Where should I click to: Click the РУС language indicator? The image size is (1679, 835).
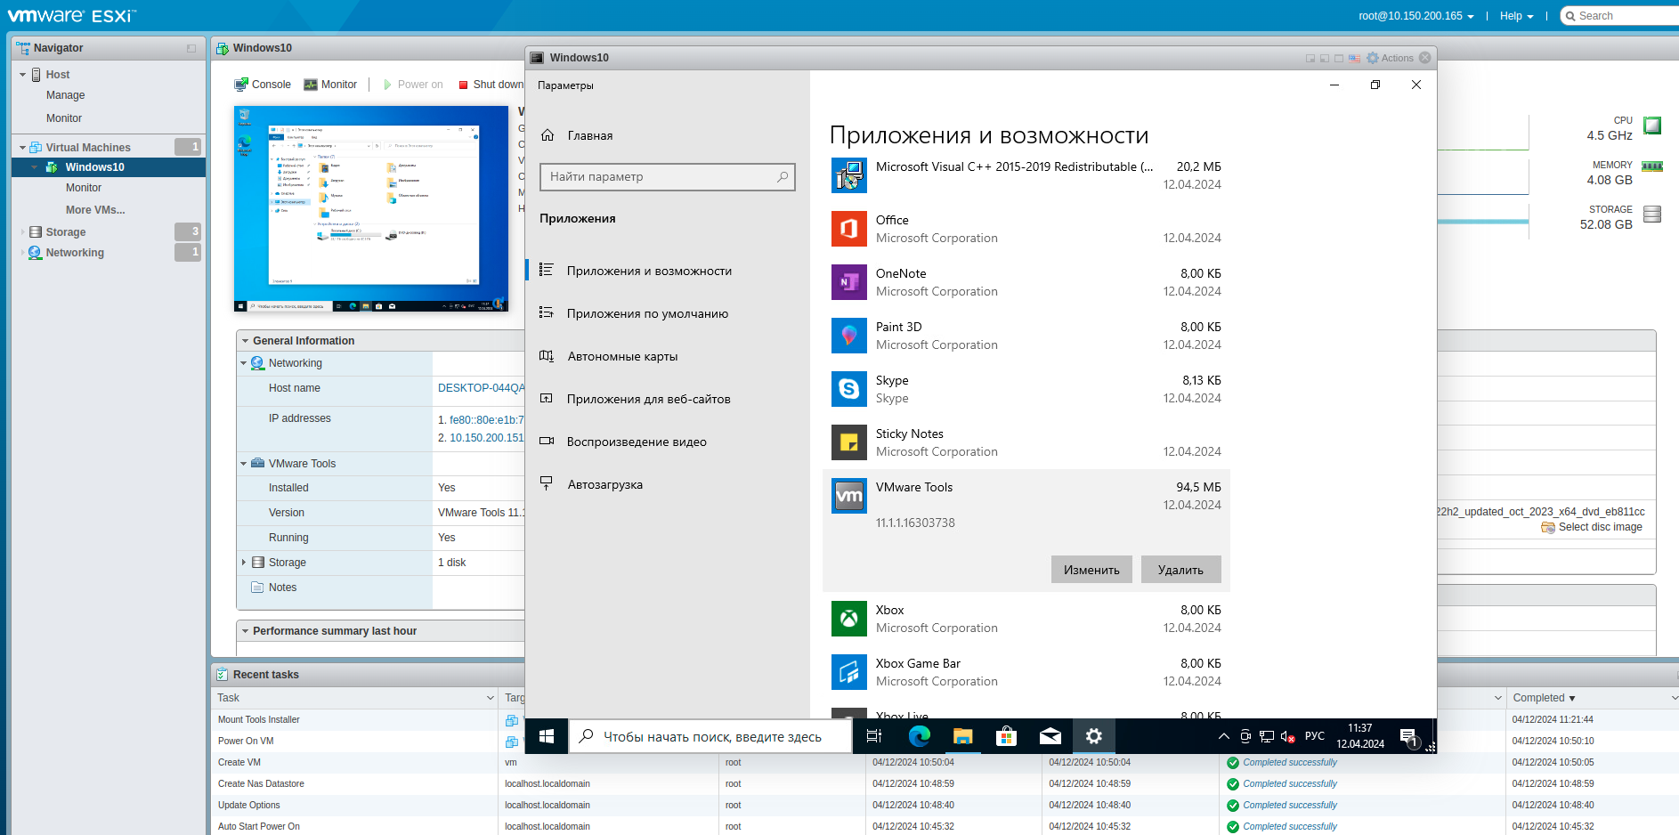coord(1314,736)
